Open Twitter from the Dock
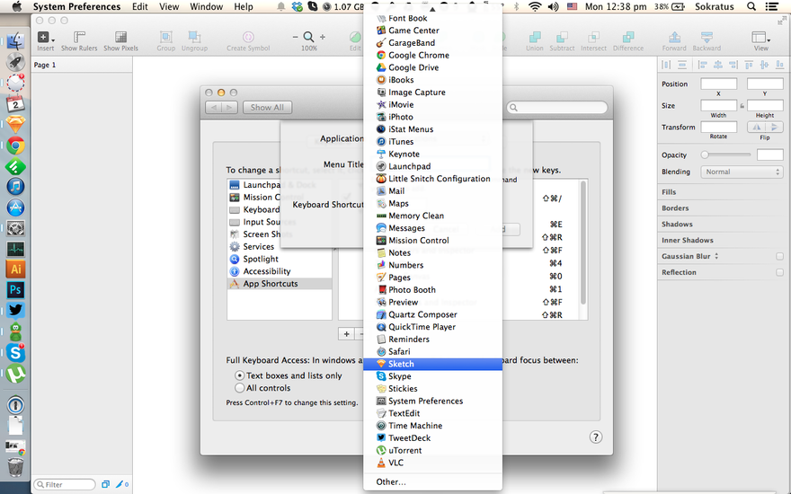This screenshot has height=494, width=791. 15,311
